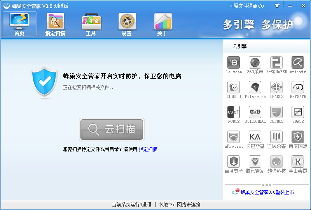Close the 蜂巢安全管家 window
Viewport: 311px width, 210px height.
coord(303,6)
